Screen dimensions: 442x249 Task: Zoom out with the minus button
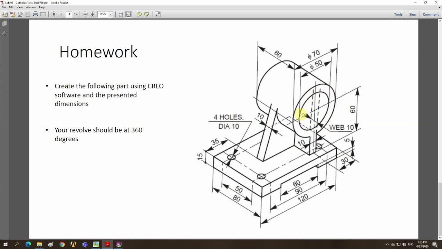coord(85,14)
